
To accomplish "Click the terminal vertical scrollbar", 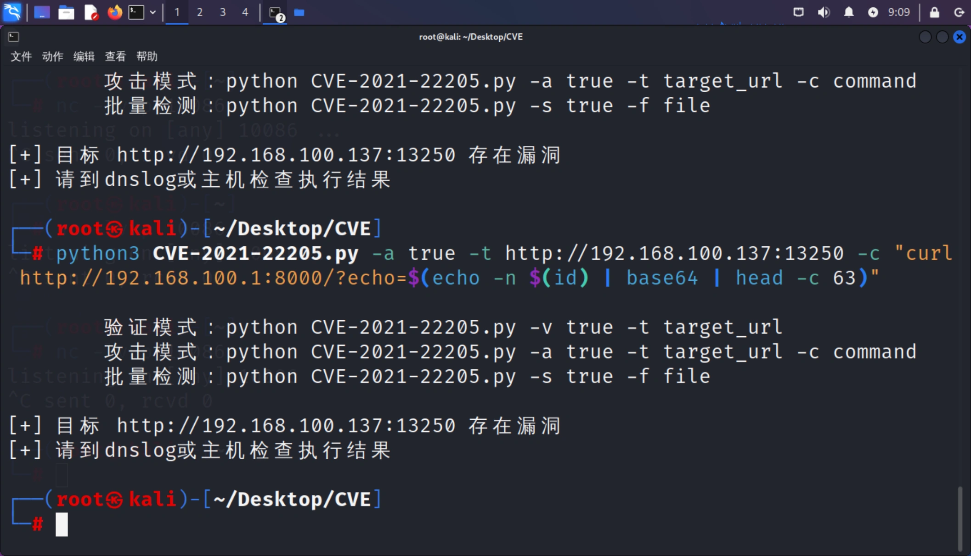I will click(x=960, y=517).
